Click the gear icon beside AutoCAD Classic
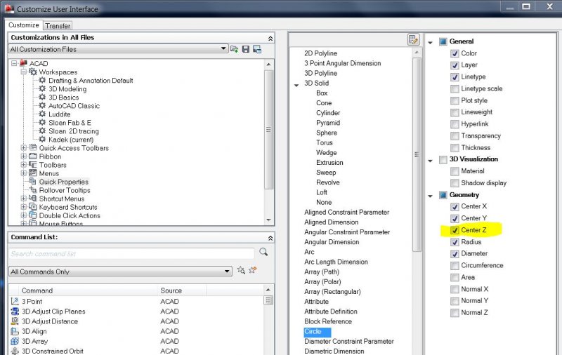This screenshot has height=355, width=562. [x=42, y=105]
